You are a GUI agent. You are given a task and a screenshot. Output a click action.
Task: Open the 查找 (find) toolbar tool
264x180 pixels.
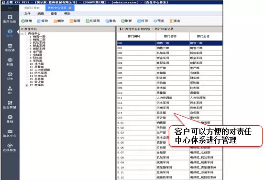coord(110,21)
